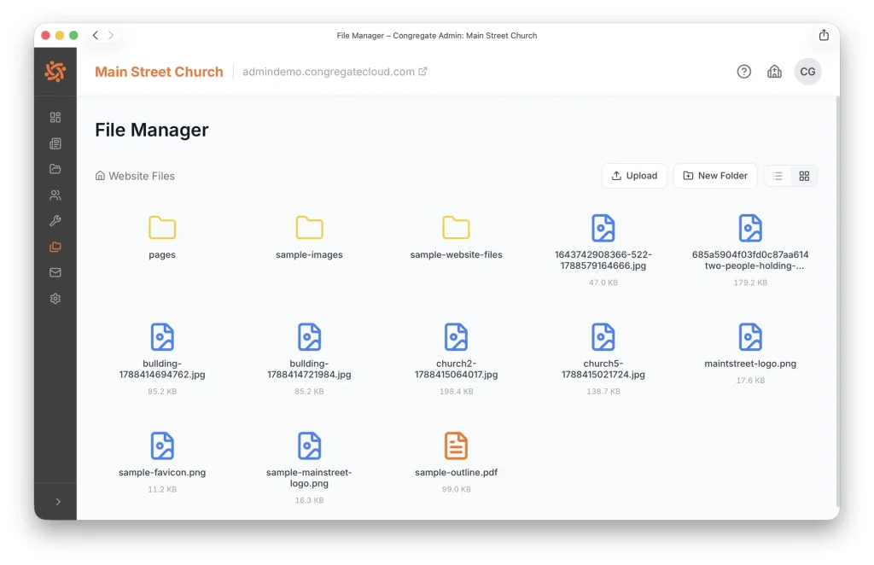
Task: Select the mainstreet-logo.png file
Action: tap(750, 353)
